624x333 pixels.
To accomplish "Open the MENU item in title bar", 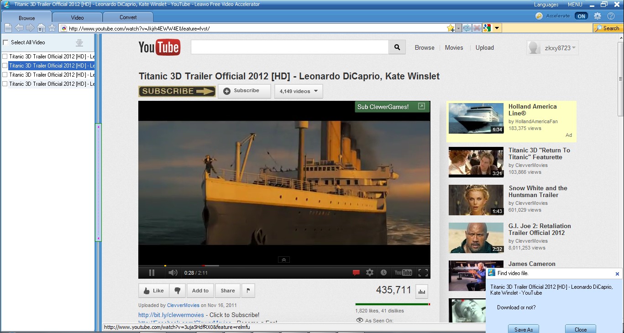I will [x=575, y=5].
